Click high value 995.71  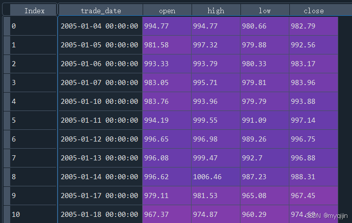[216, 82]
